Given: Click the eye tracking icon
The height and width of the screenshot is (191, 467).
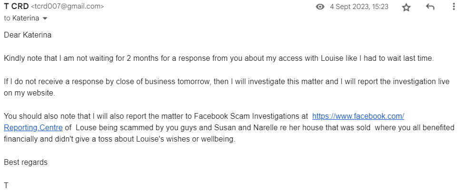Looking at the screenshot, I should (x=320, y=7).
